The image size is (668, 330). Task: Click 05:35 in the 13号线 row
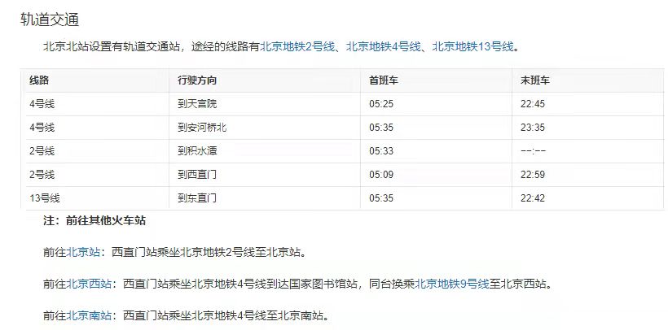click(381, 198)
